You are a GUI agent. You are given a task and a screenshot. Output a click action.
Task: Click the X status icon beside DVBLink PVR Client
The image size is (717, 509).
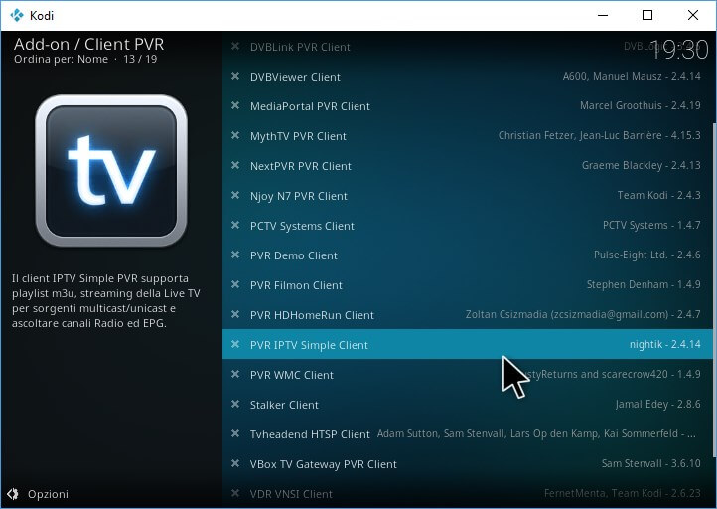click(x=235, y=46)
